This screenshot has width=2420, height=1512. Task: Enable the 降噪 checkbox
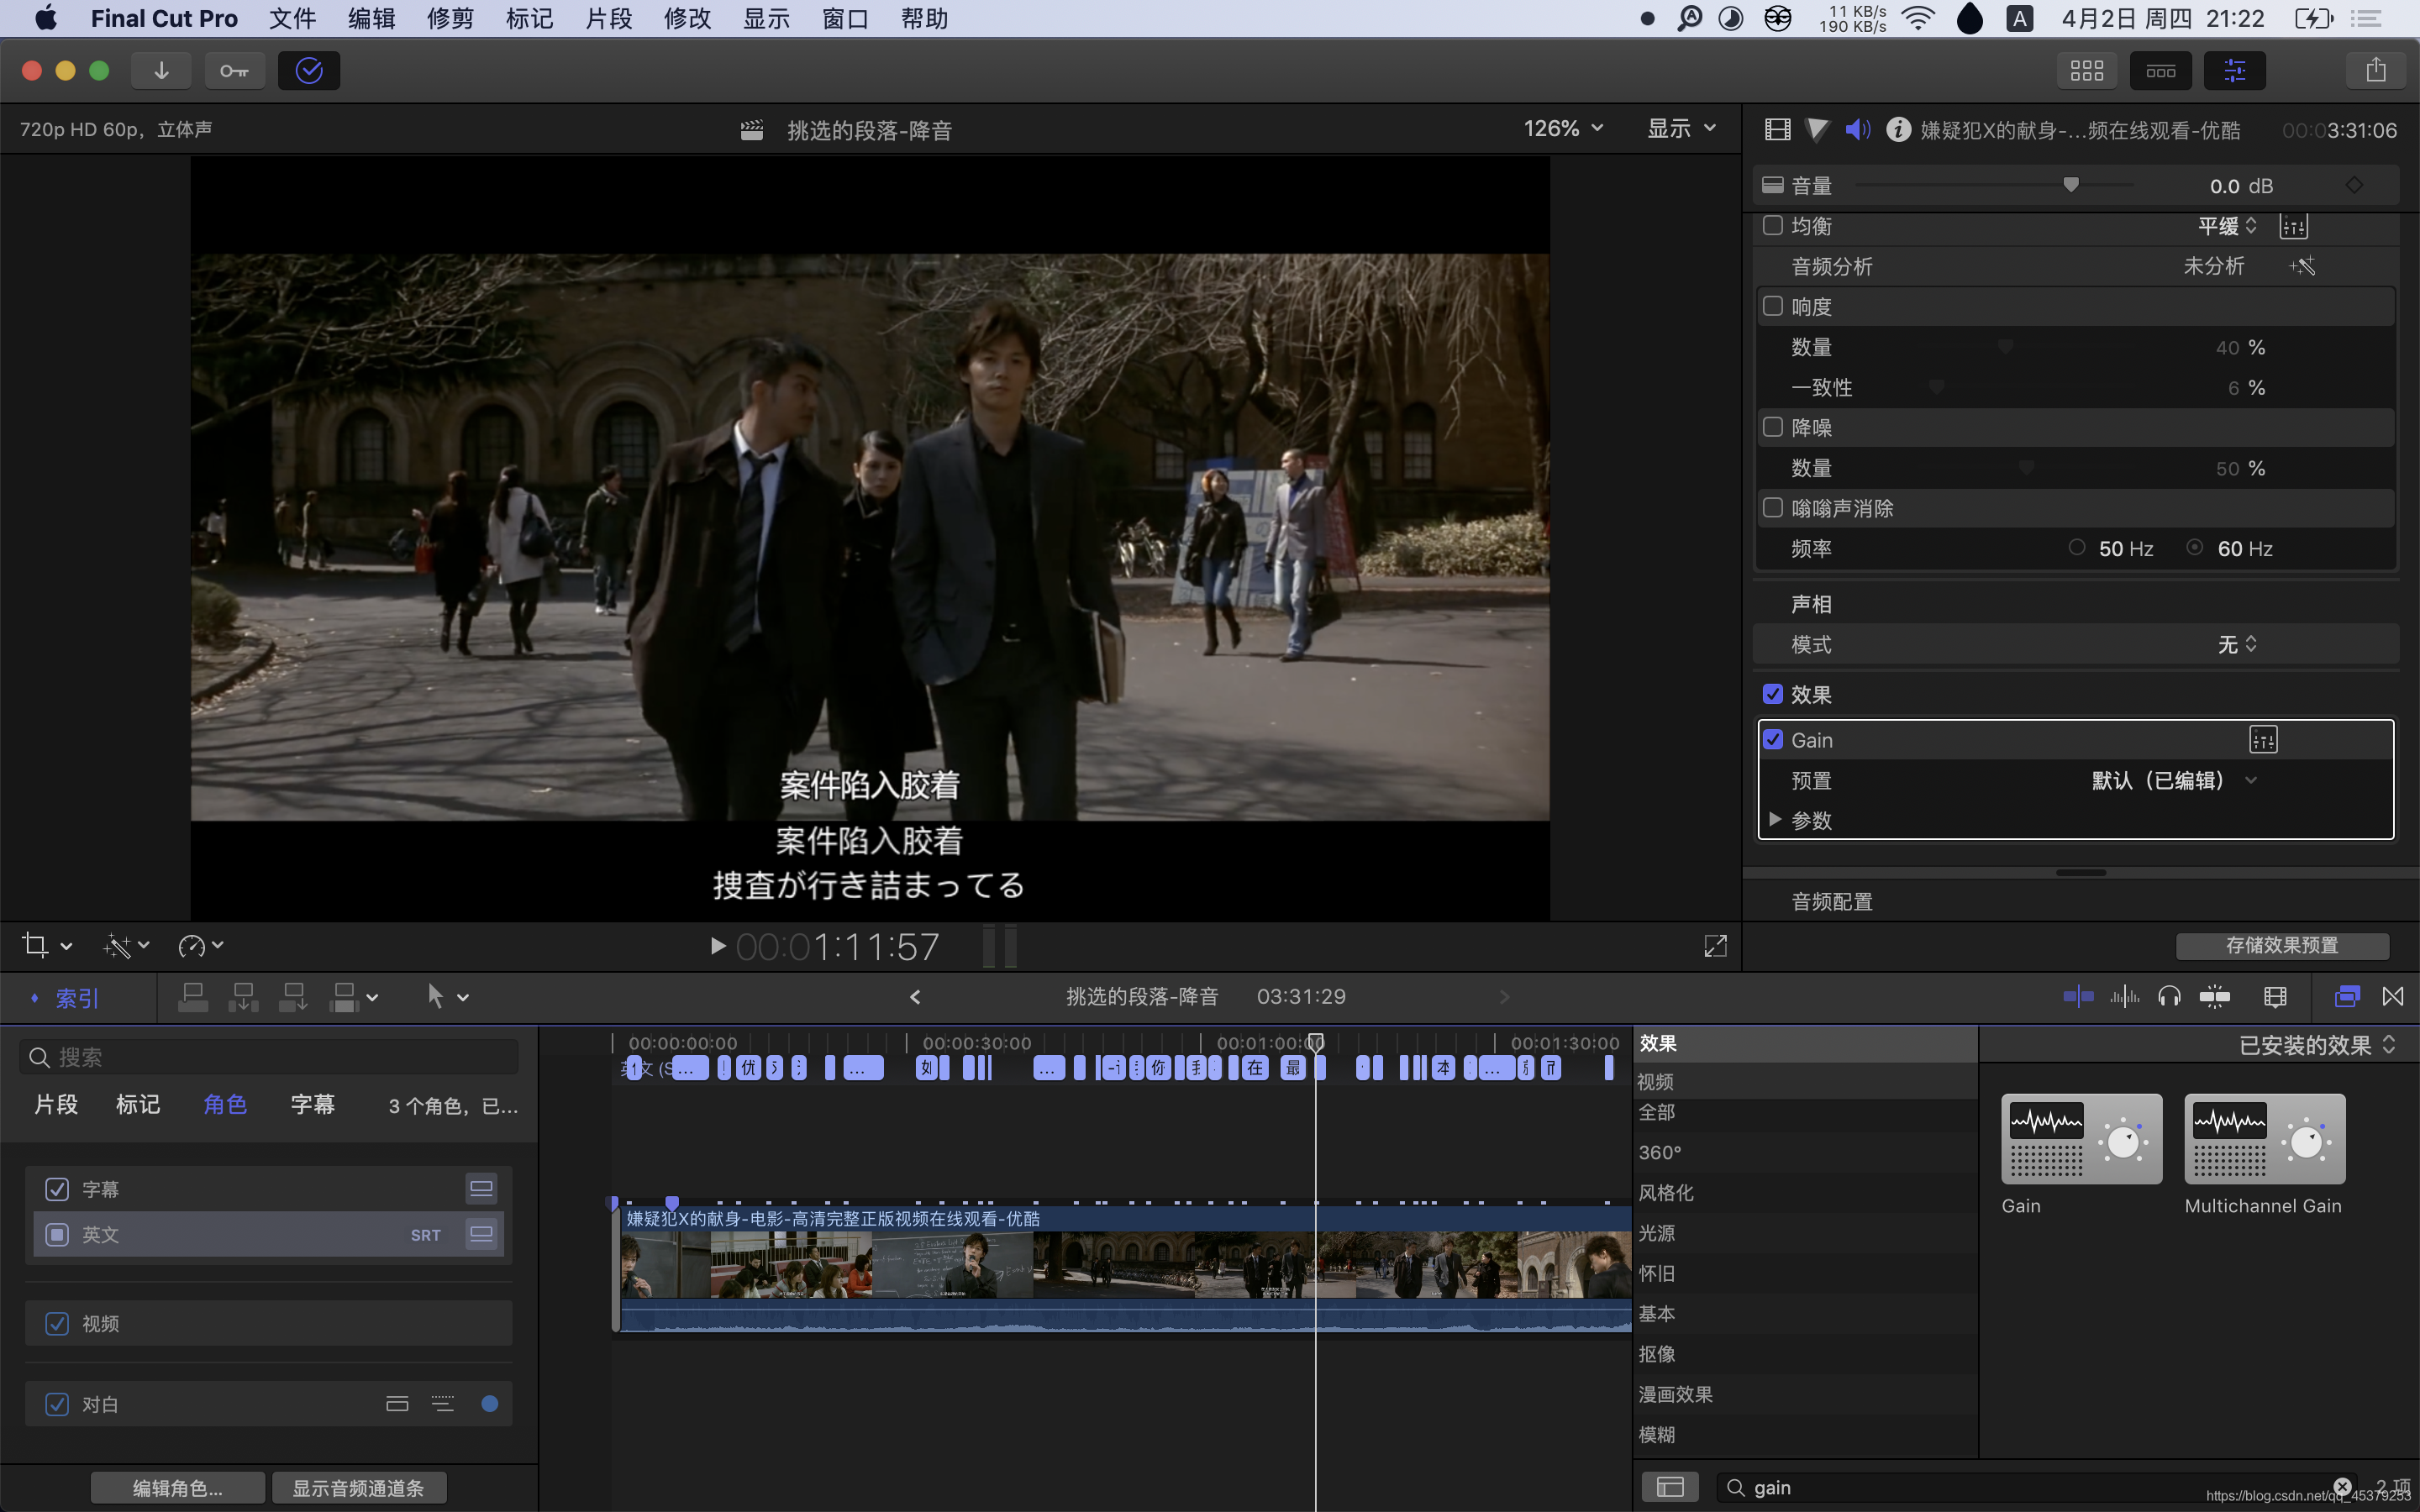pos(1773,427)
